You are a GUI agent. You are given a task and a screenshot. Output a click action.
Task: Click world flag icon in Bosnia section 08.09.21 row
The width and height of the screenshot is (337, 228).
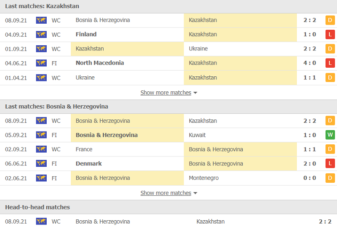[41, 121]
